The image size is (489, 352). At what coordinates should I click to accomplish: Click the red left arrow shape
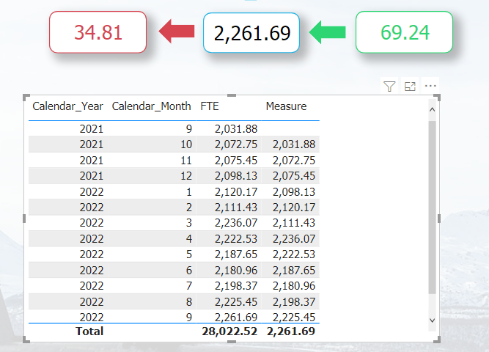pos(177,32)
